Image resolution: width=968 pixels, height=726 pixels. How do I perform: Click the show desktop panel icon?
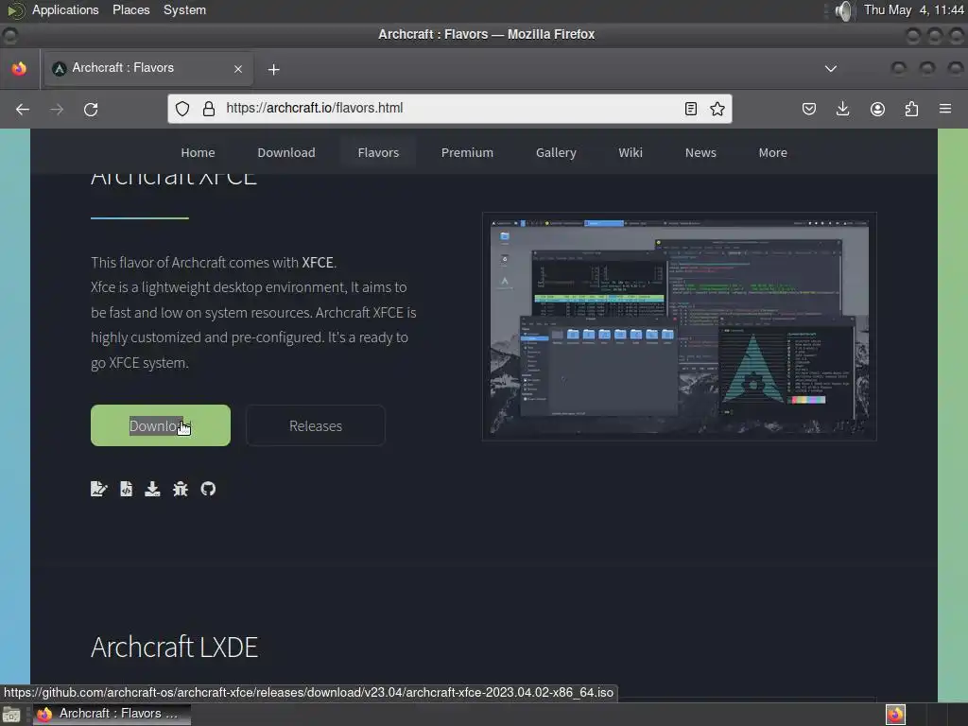click(x=11, y=715)
